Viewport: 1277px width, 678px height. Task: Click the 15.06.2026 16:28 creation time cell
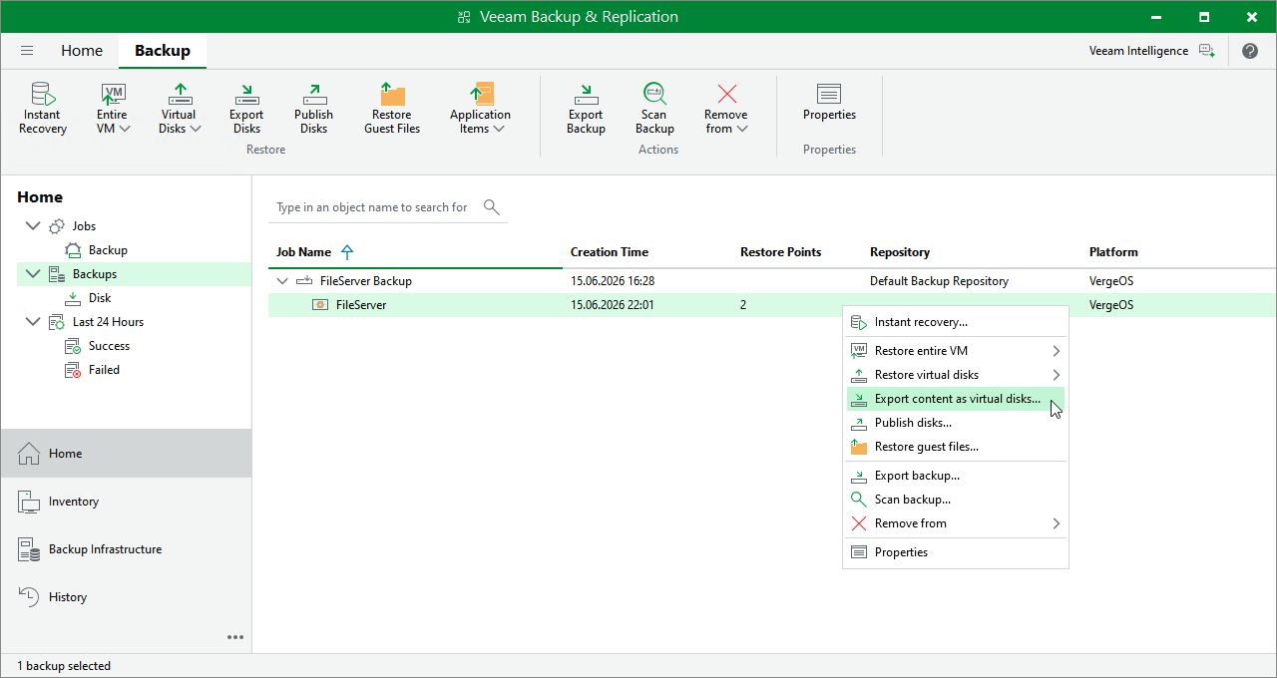click(613, 281)
